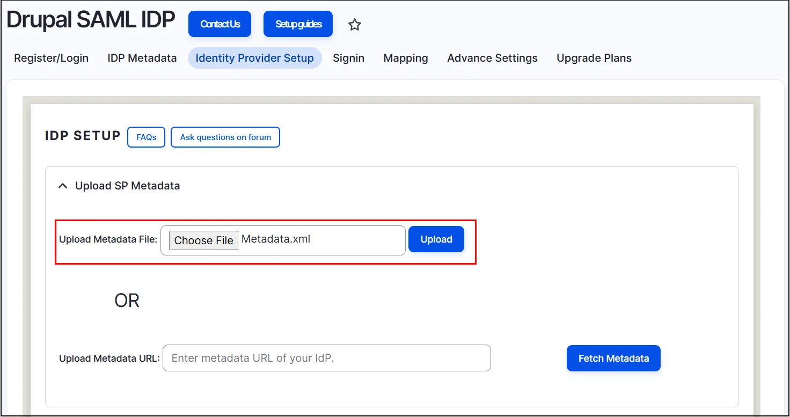Viewport: 790px width, 417px height.
Task: Select the Identity Provider Setup tab
Action: click(x=255, y=58)
